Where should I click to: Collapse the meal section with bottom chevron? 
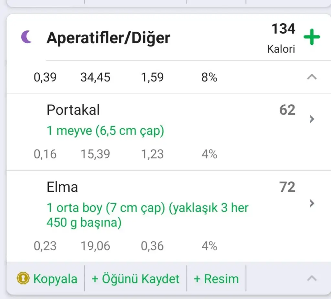(312, 278)
